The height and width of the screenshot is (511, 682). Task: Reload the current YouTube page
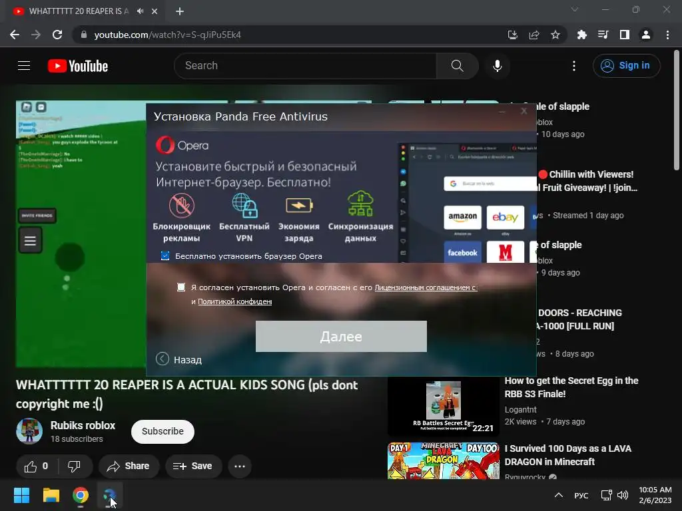pyautogui.click(x=57, y=35)
